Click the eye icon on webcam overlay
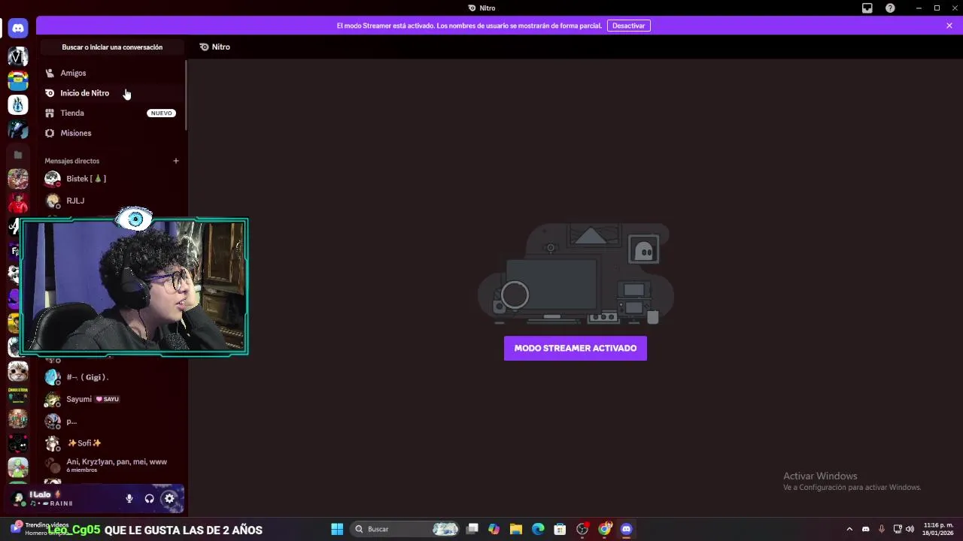This screenshot has height=541, width=963. 135,219
